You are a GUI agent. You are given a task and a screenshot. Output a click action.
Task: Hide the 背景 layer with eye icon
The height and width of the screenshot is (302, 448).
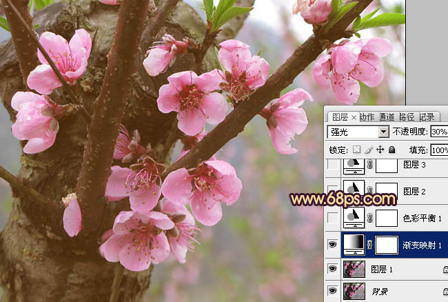[332, 292]
